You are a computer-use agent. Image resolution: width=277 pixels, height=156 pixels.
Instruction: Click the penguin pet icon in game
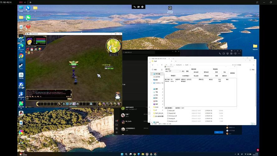118,96
